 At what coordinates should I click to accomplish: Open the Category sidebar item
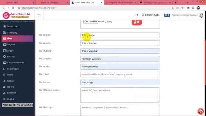coord(17,33)
